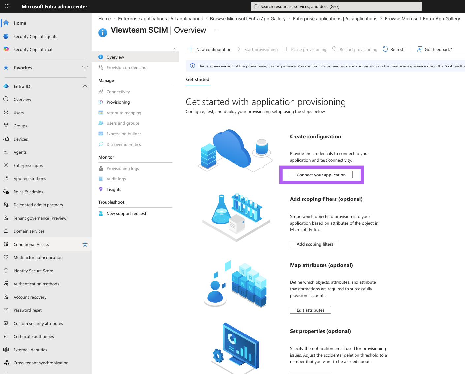Click the Refresh icon in toolbar
Screen dimensions: 465x374
385,49
